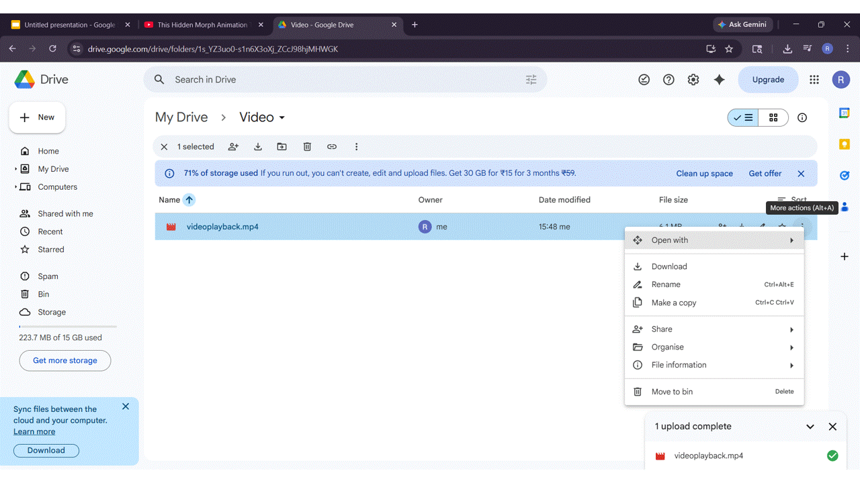Switch to the Untitled presentation tab
This screenshot has height=483, width=860.
coord(67,24)
